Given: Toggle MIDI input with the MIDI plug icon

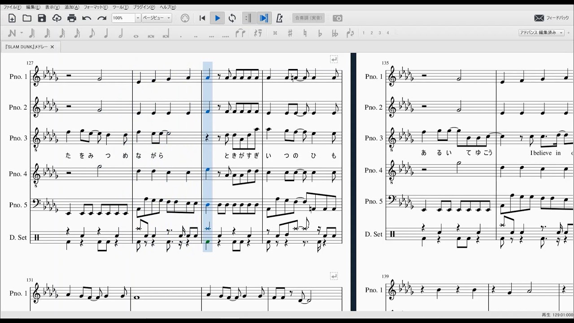Looking at the screenshot, I should tap(185, 18).
